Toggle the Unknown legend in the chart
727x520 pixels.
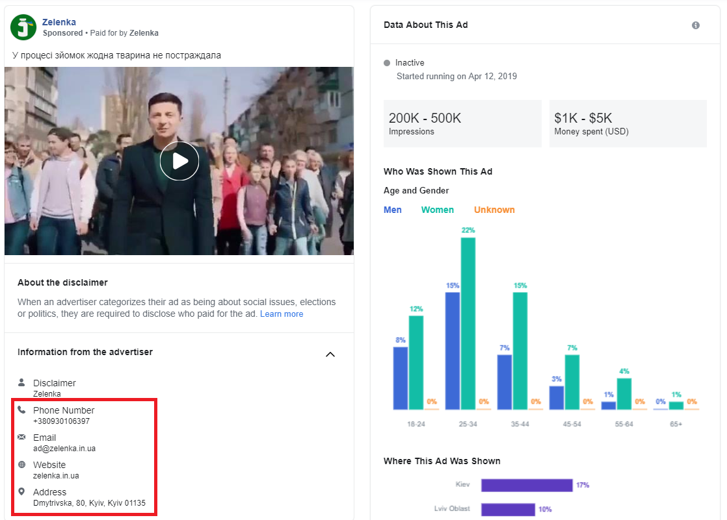[494, 210]
